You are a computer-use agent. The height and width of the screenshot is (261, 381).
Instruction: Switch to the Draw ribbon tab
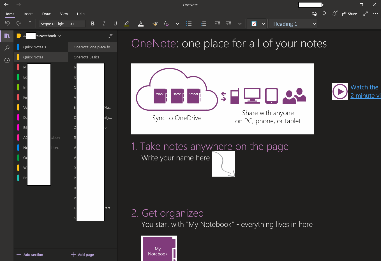[x=46, y=14]
